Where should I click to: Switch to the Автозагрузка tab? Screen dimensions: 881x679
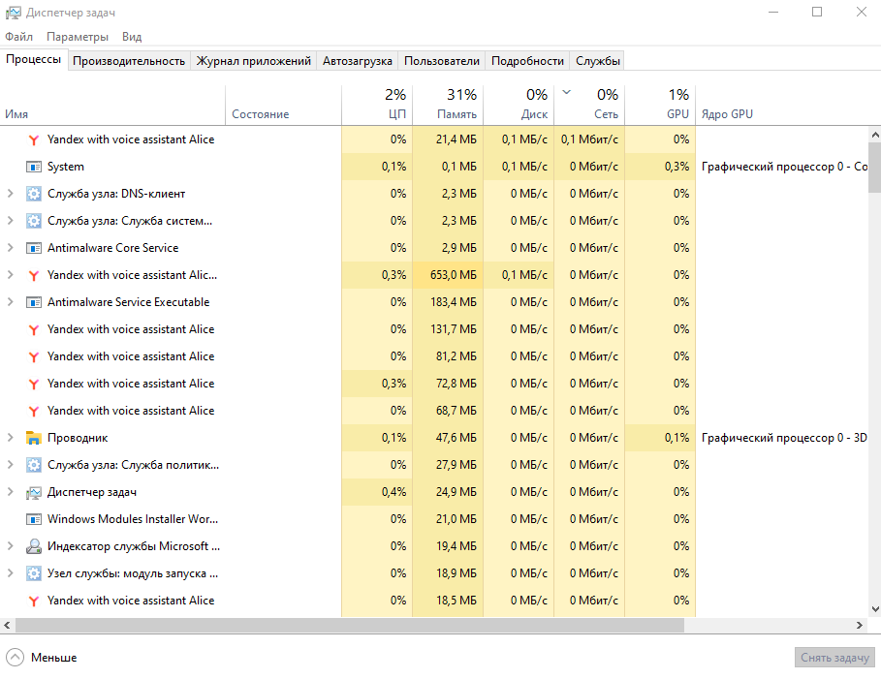358,61
